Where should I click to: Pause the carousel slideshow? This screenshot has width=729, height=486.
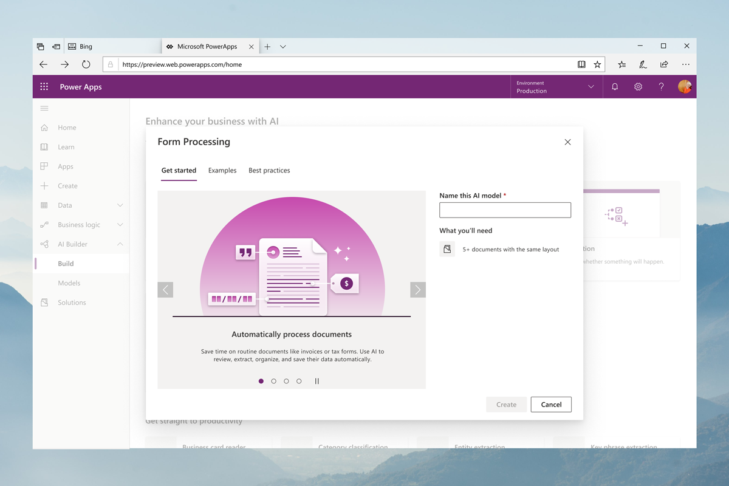click(317, 382)
